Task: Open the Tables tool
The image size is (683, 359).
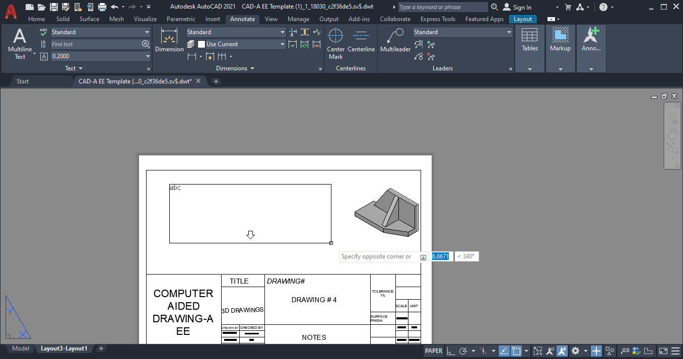Action: (529, 40)
